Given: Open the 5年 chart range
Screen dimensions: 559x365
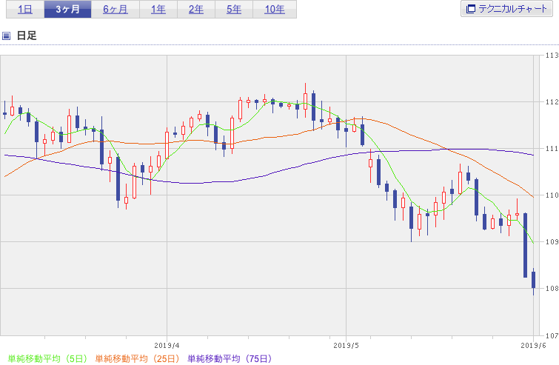Looking at the screenshot, I should point(234,10).
